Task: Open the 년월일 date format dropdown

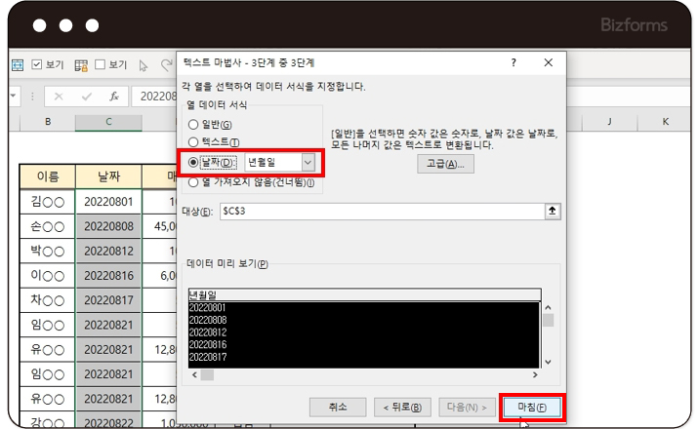Action: pos(308,163)
